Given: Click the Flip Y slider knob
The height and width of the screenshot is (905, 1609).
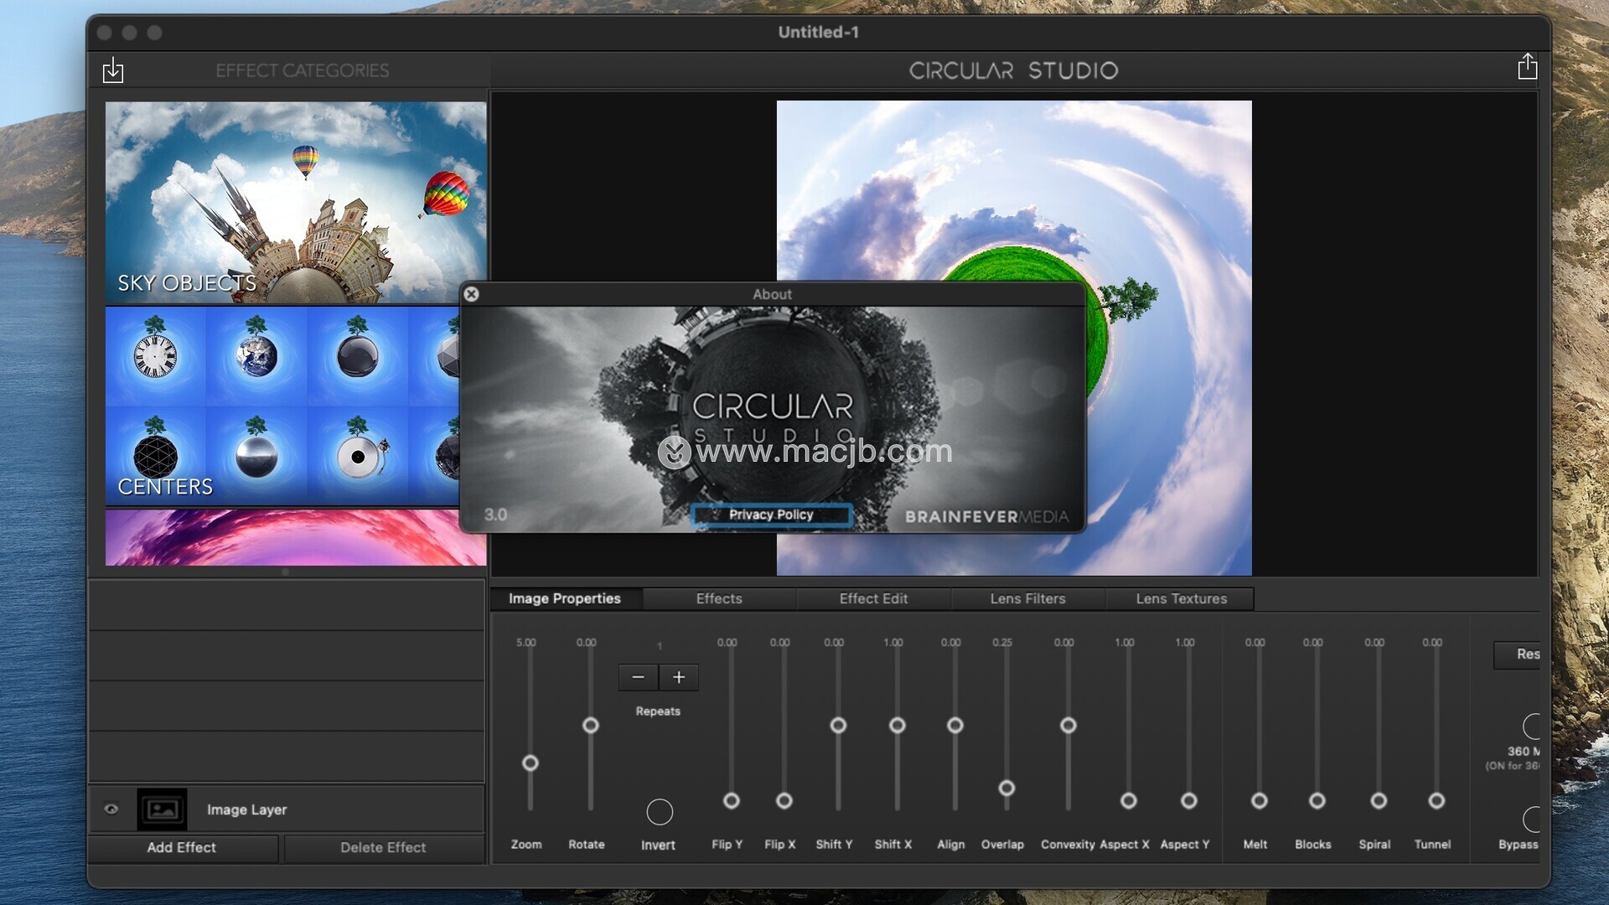Looking at the screenshot, I should click(731, 800).
